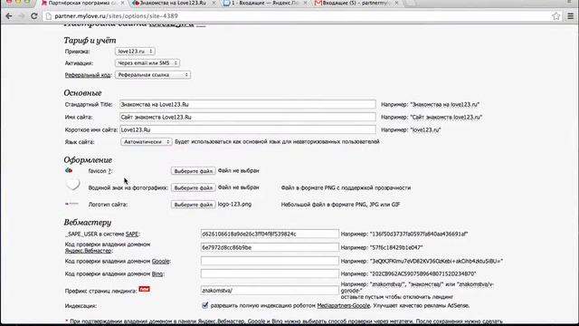This screenshot has height=326, width=579.
Task: Go back using the browser back arrow
Action: 9,16
